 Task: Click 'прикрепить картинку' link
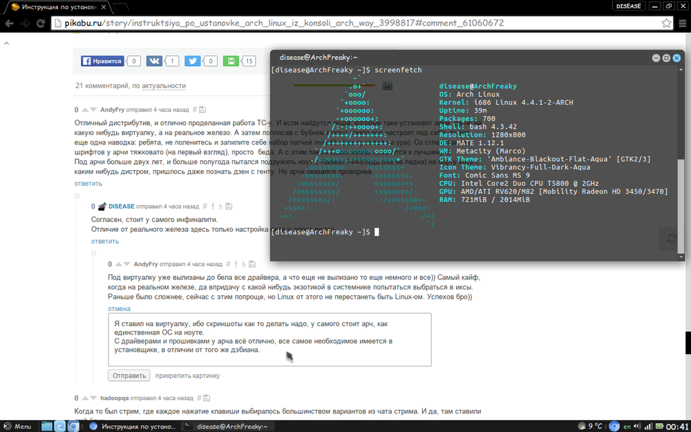187,376
